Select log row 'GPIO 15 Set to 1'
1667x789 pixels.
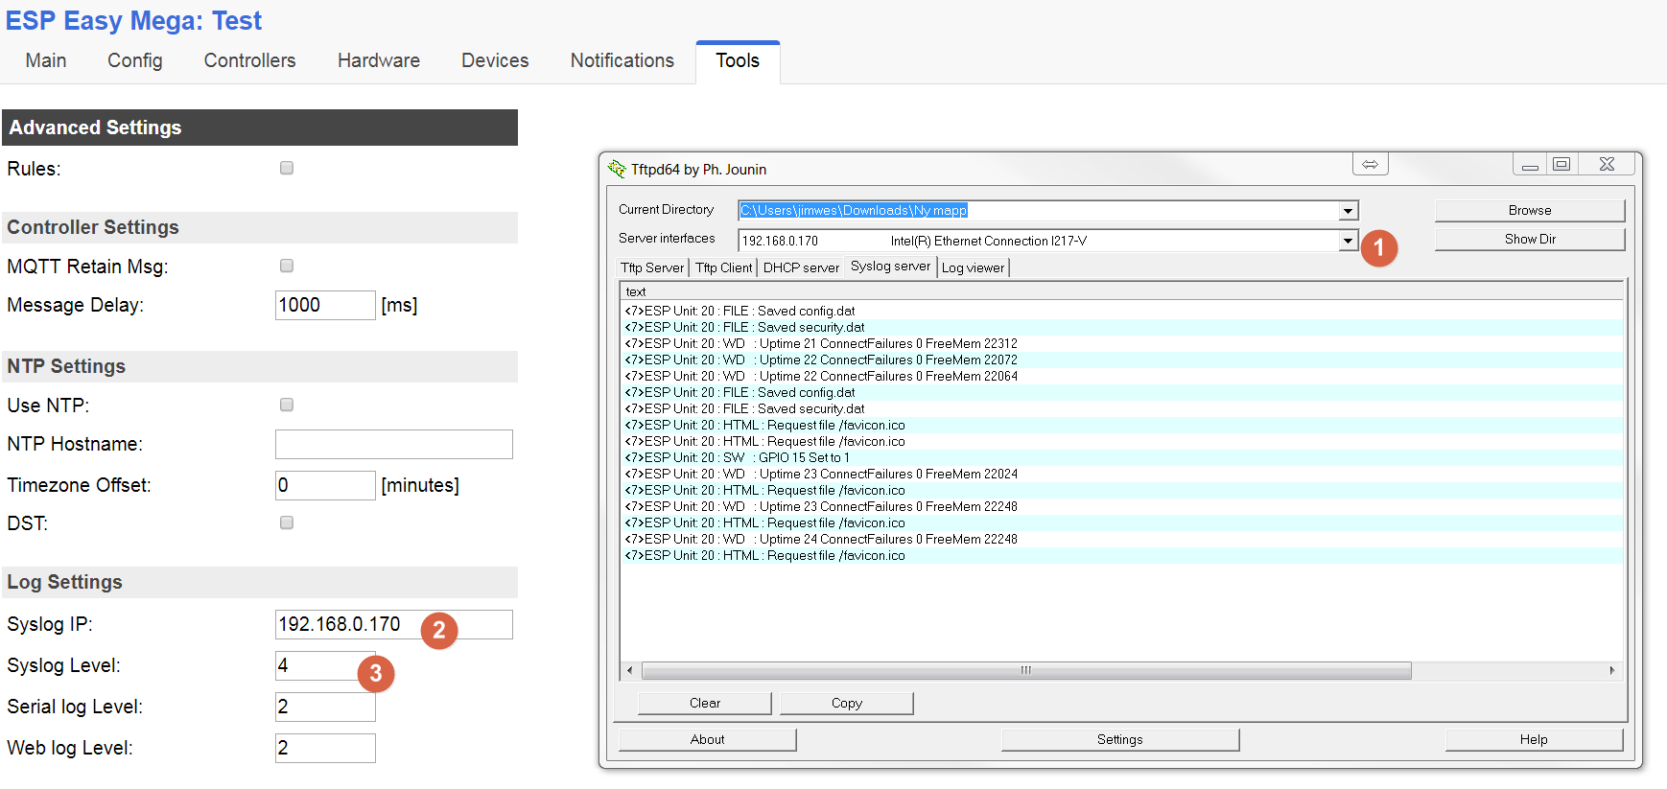pyautogui.click(x=1122, y=457)
